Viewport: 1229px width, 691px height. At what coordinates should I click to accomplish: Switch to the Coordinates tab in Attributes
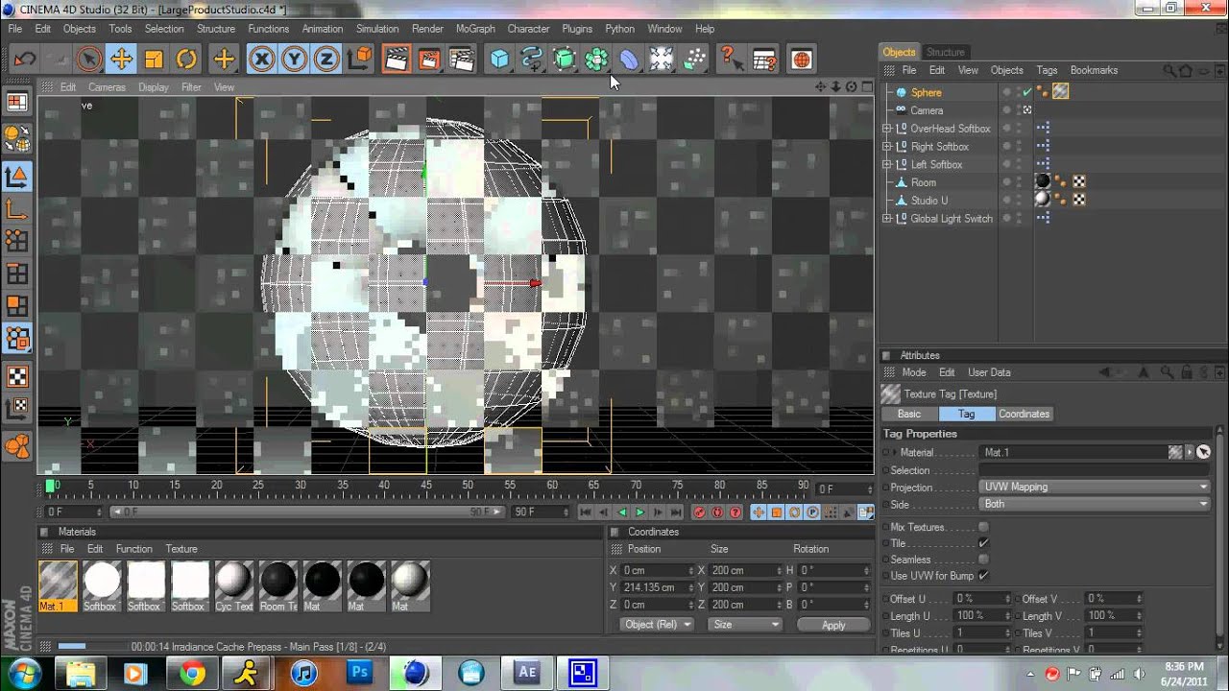click(1024, 414)
